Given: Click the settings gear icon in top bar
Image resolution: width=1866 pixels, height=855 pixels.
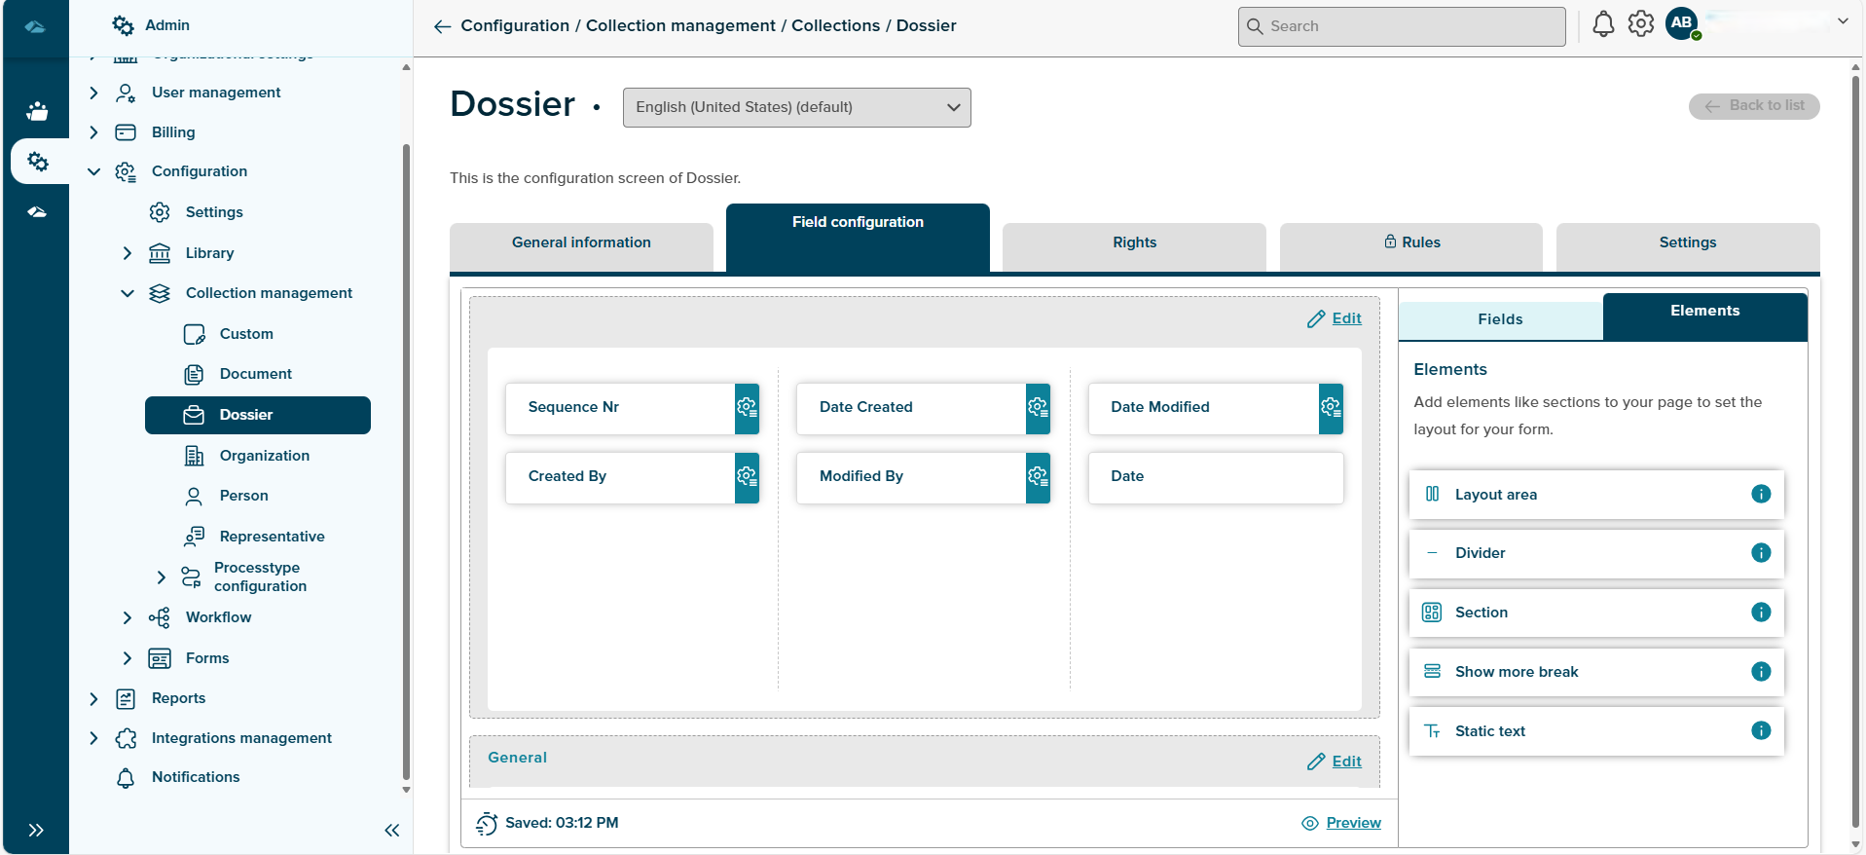Looking at the screenshot, I should coord(1640,24).
